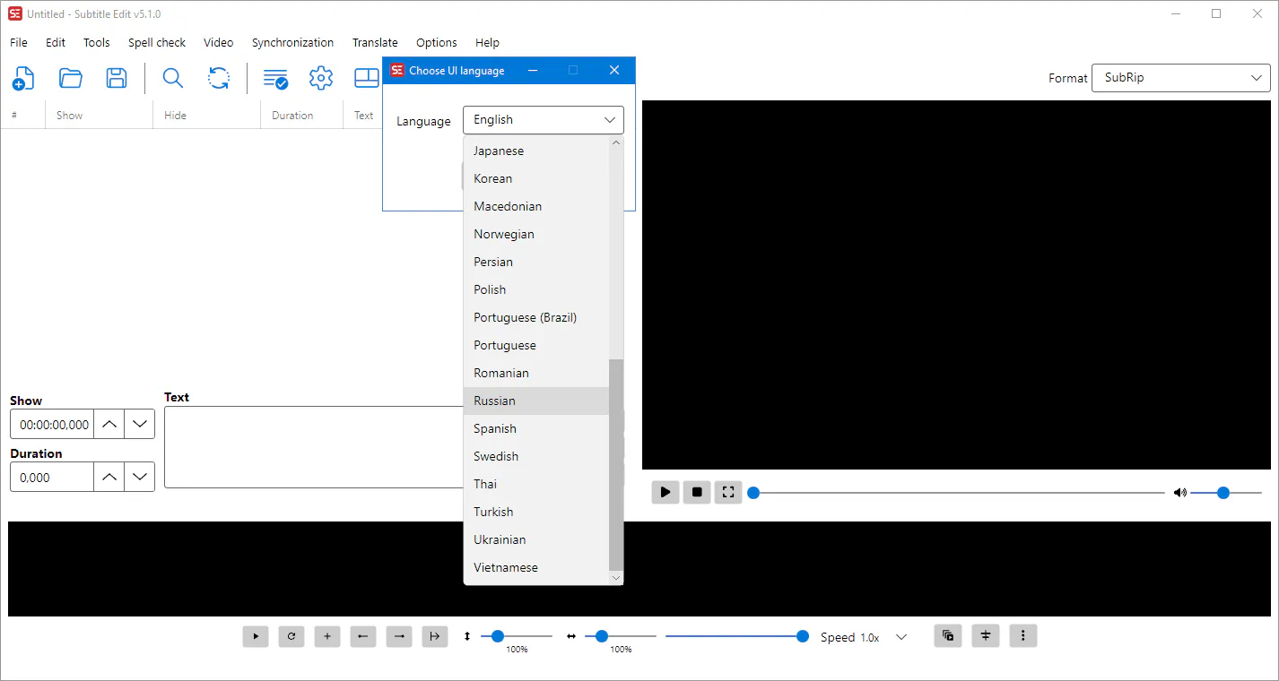Open the Video menu

point(218,42)
